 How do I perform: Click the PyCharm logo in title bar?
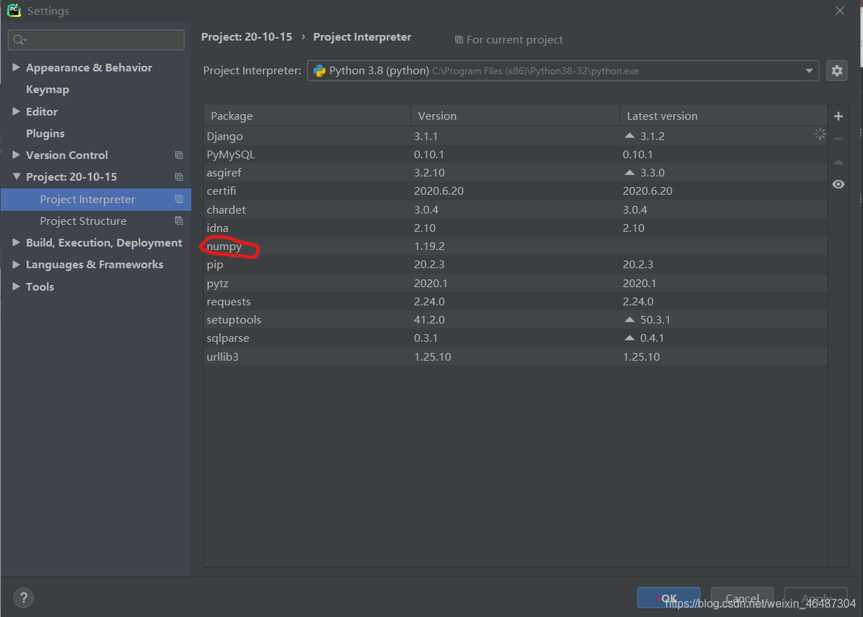coord(14,11)
